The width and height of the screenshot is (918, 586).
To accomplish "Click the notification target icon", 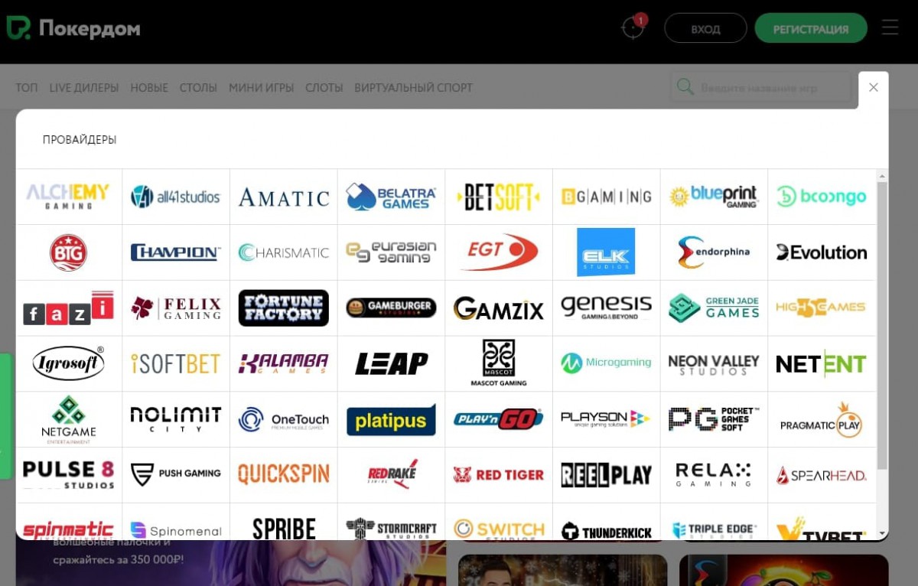I will tap(633, 28).
